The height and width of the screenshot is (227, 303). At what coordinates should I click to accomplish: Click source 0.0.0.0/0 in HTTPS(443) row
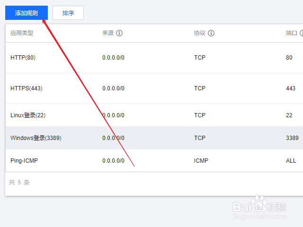pos(113,88)
